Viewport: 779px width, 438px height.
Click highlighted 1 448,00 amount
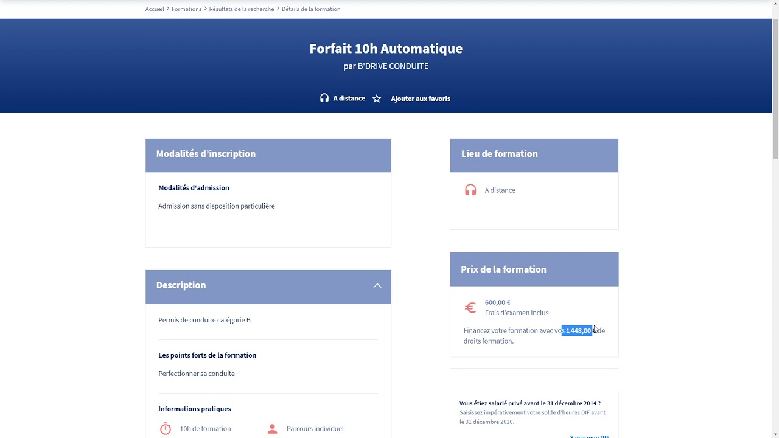(577, 331)
